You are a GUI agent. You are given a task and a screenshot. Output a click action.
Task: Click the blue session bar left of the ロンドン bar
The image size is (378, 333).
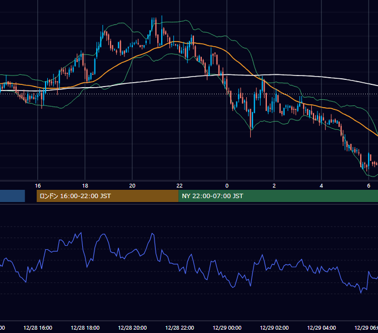coord(12,196)
